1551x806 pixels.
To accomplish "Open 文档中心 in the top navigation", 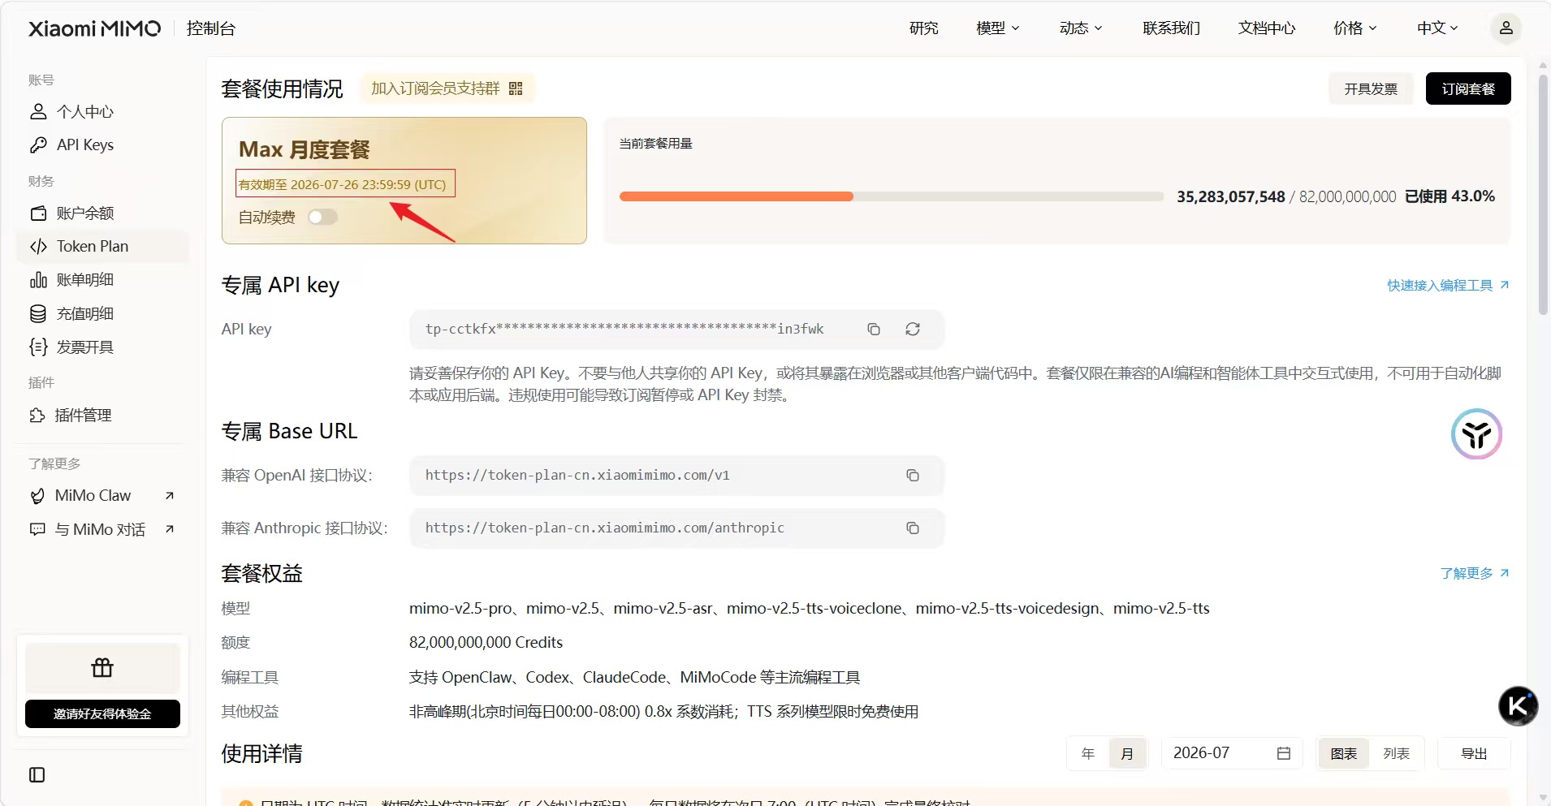I will pos(1267,28).
